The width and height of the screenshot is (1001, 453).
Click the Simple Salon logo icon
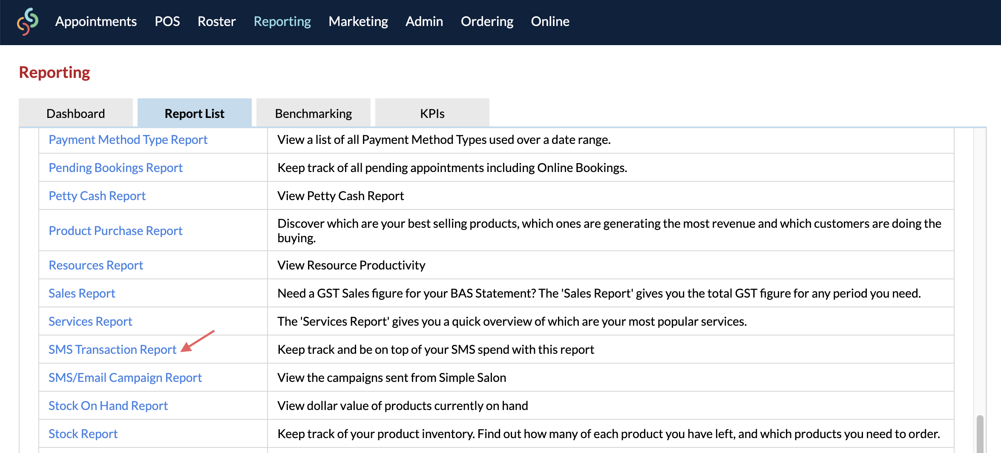[x=28, y=21]
